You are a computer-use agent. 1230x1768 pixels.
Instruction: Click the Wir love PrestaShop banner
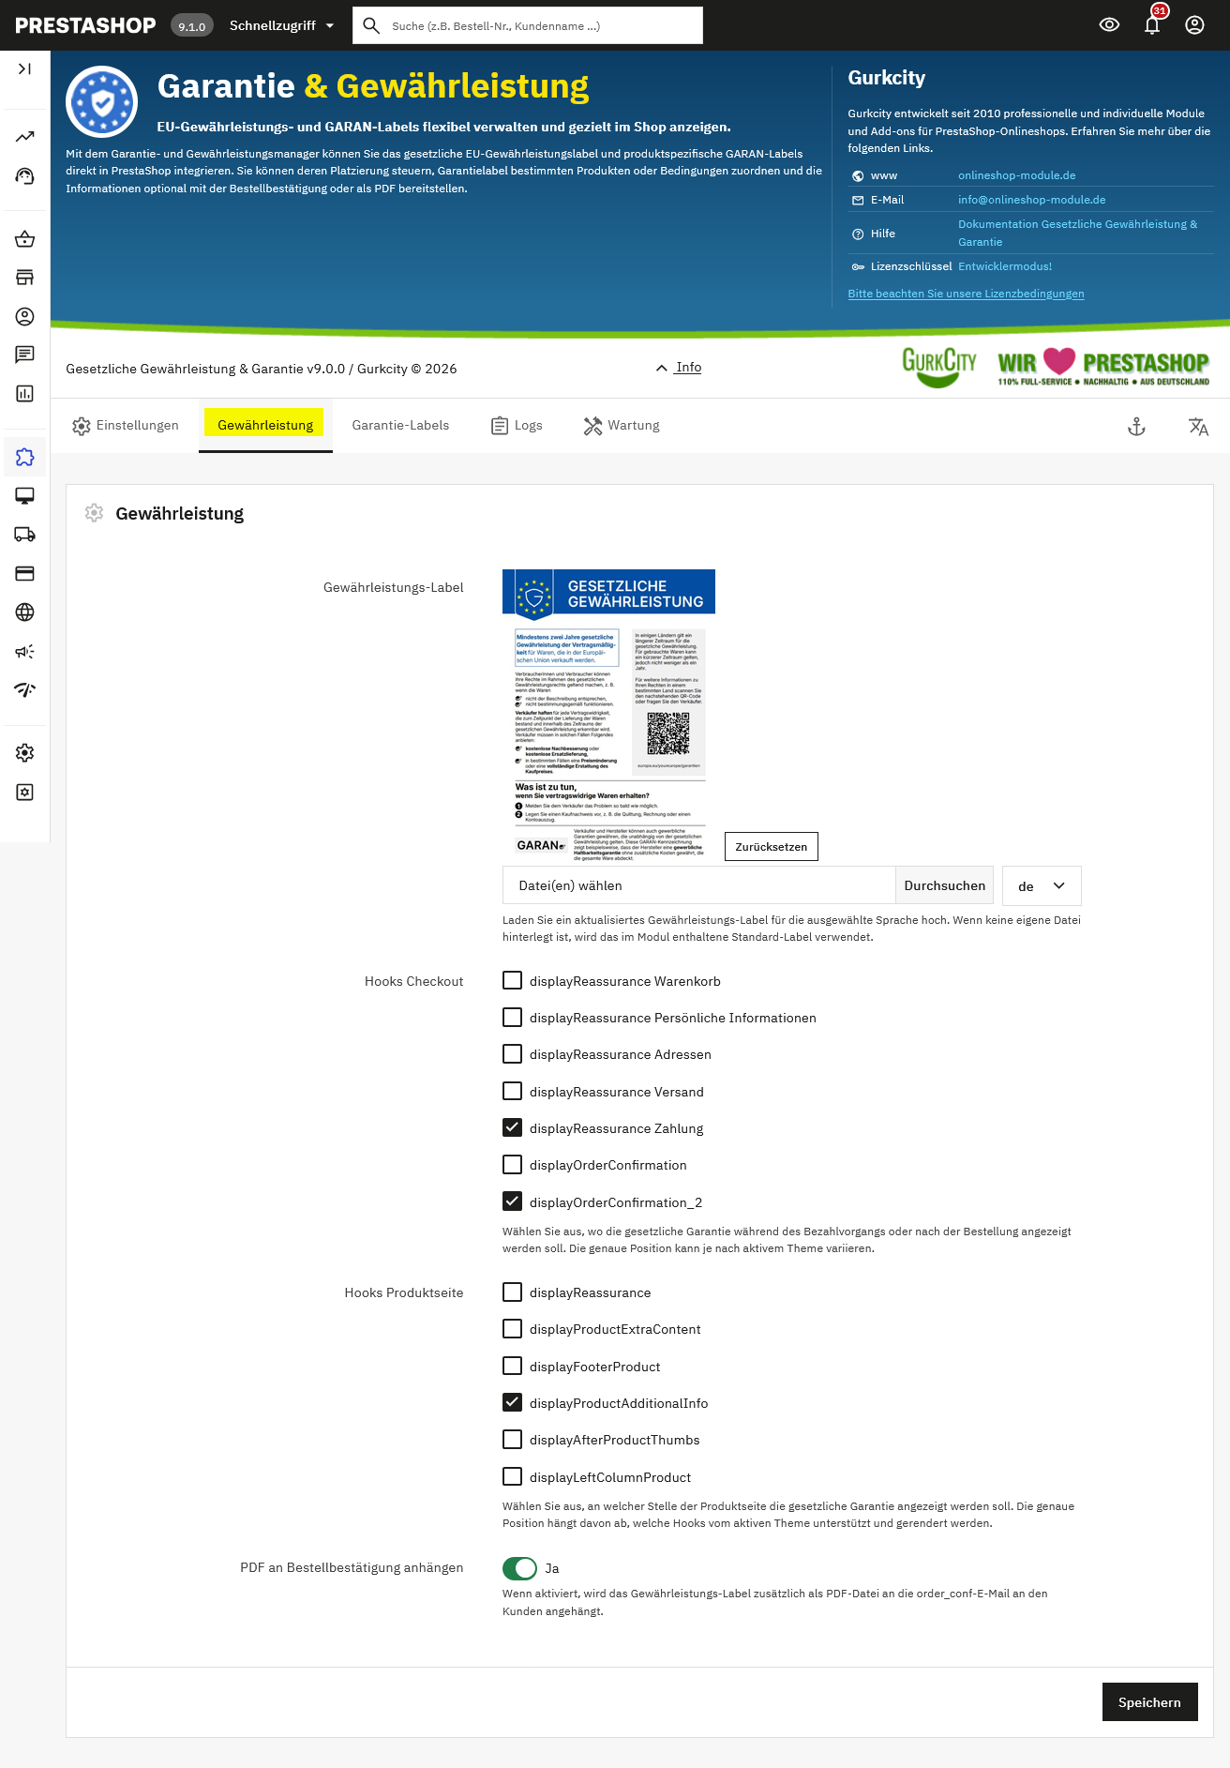(x=1103, y=366)
